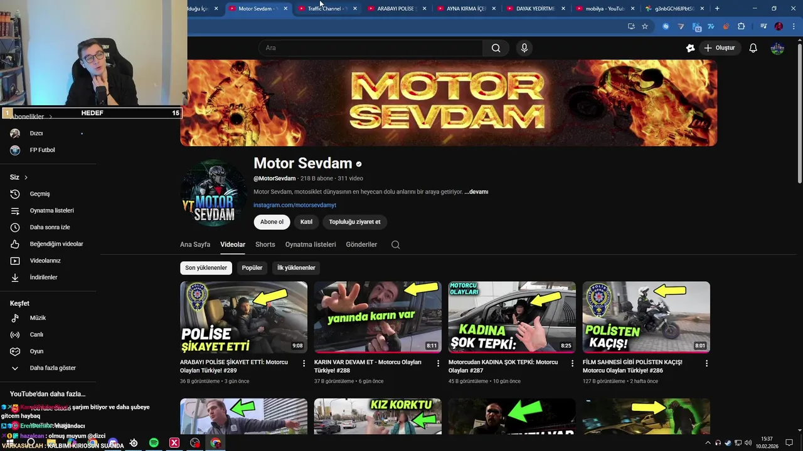This screenshot has width=803, height=451.
Task: Open the SteelSeries icon in the taskbar
Action: click(x=133, y=443)
